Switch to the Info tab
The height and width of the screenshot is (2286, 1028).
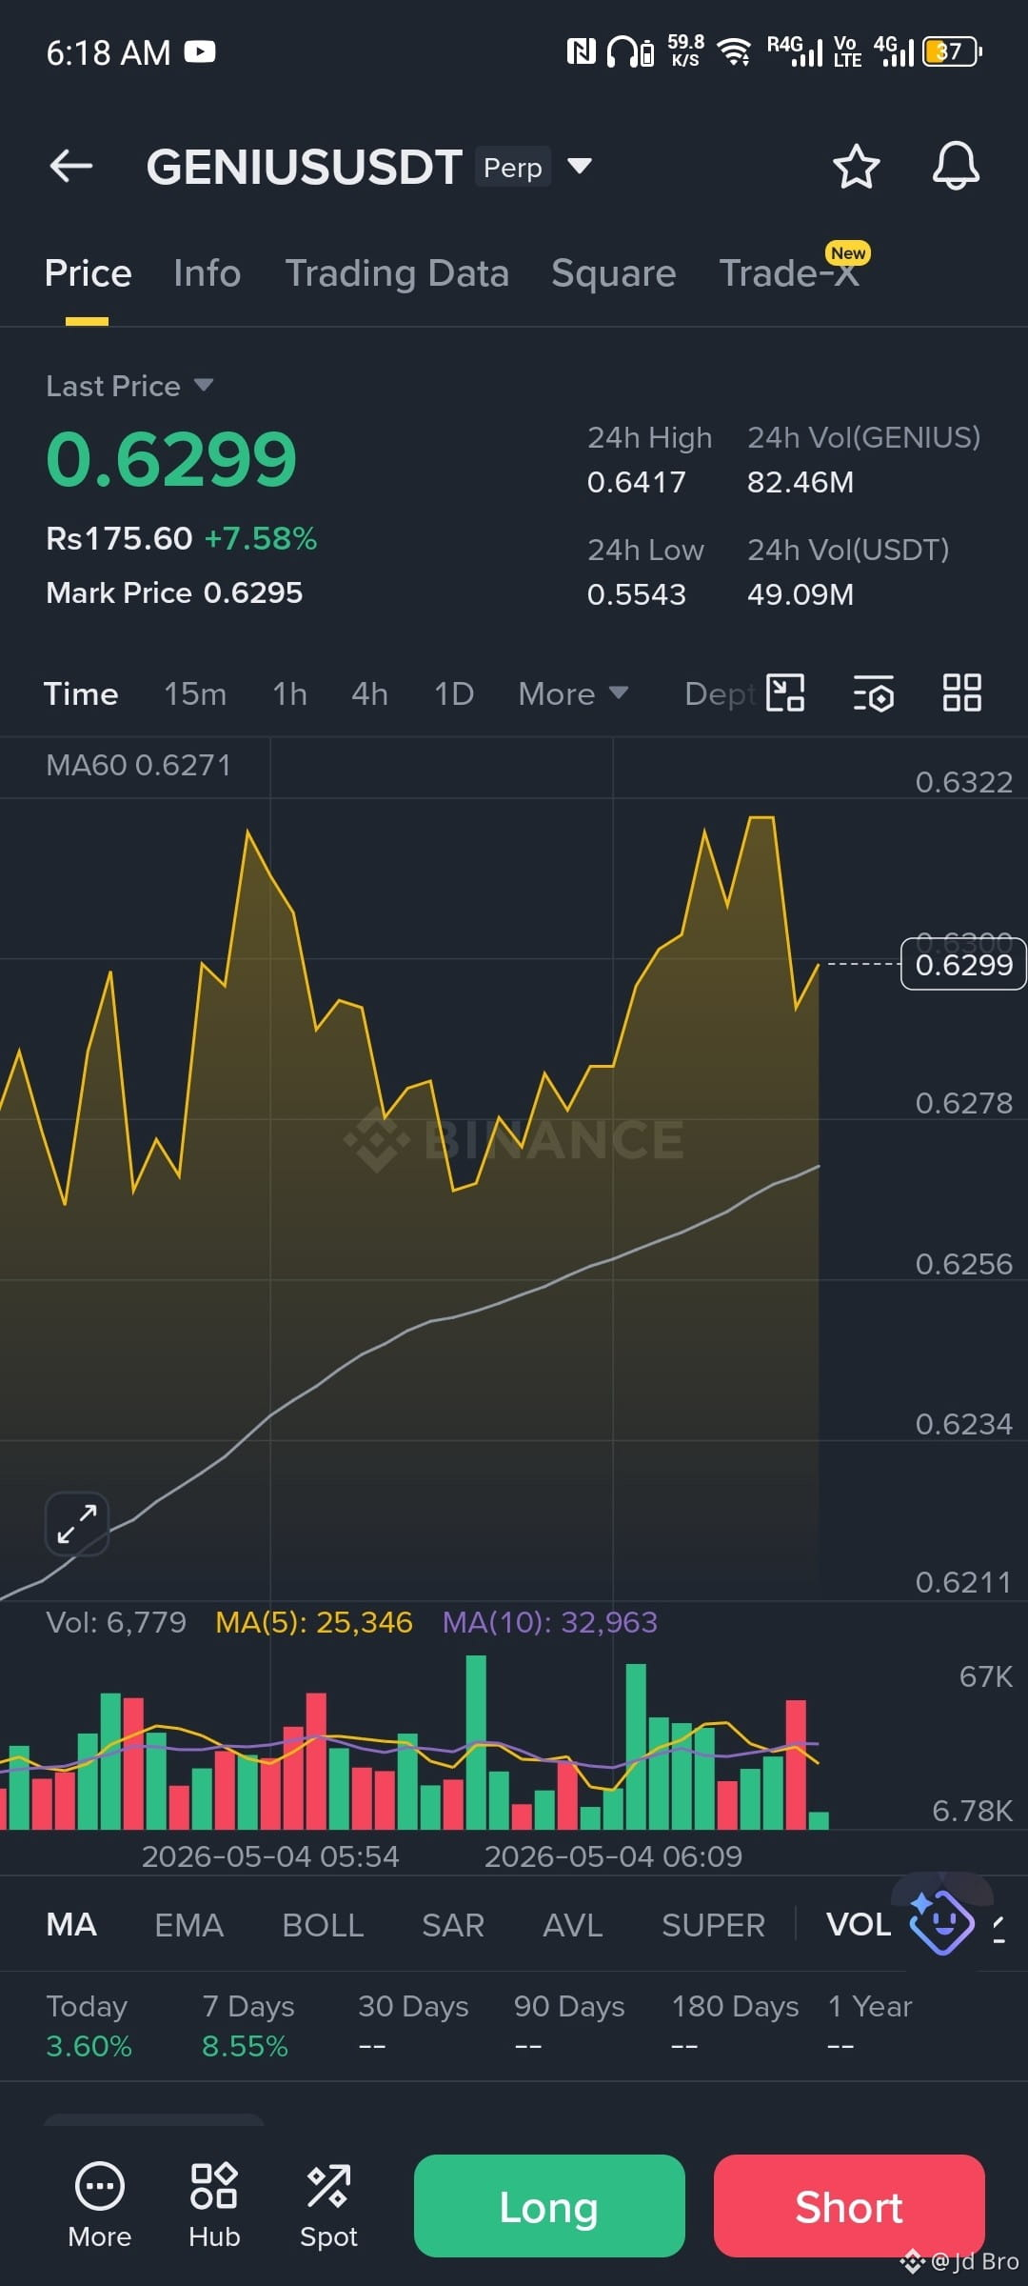click(208, 273)
